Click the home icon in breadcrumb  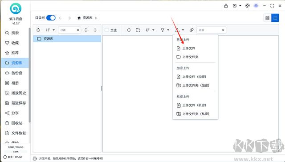(x=79, y=18)
